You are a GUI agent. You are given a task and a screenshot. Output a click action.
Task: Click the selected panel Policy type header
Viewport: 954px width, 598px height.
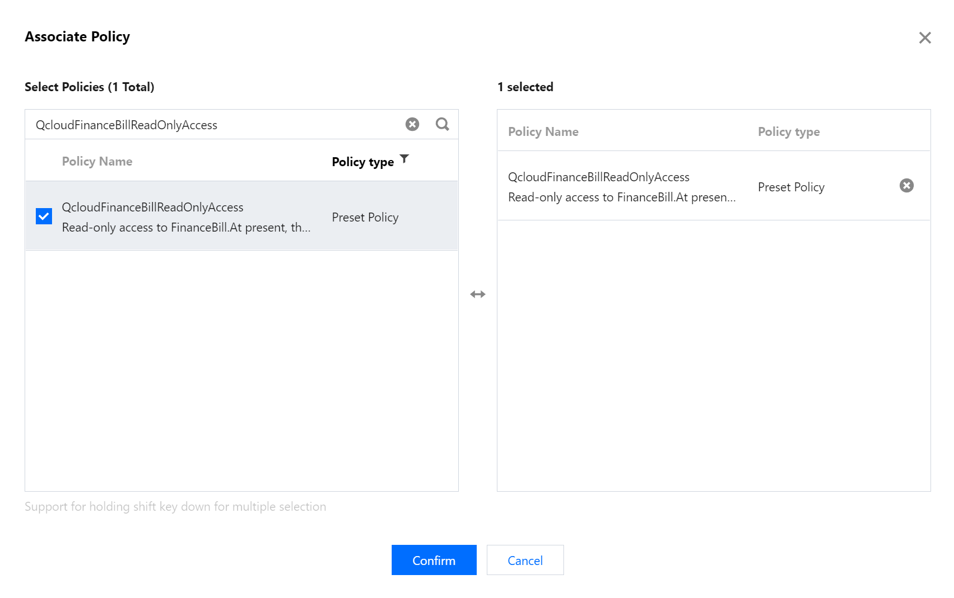pyautogui.click(x=788, y=132)
